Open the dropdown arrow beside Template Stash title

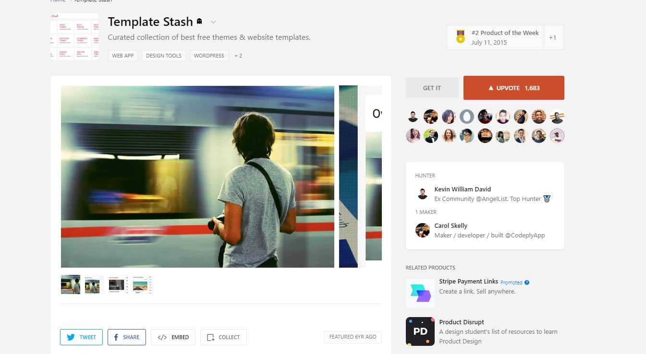point(213,22)
